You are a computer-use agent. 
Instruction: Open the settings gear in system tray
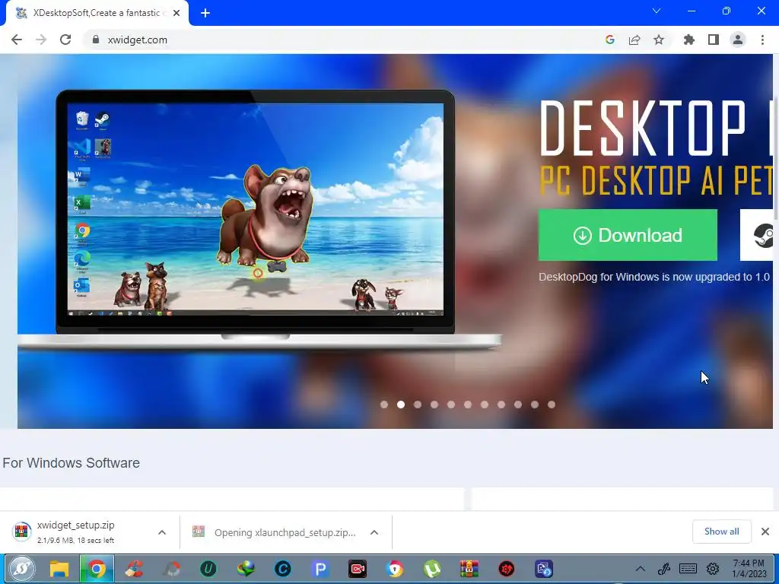point(713,569)
